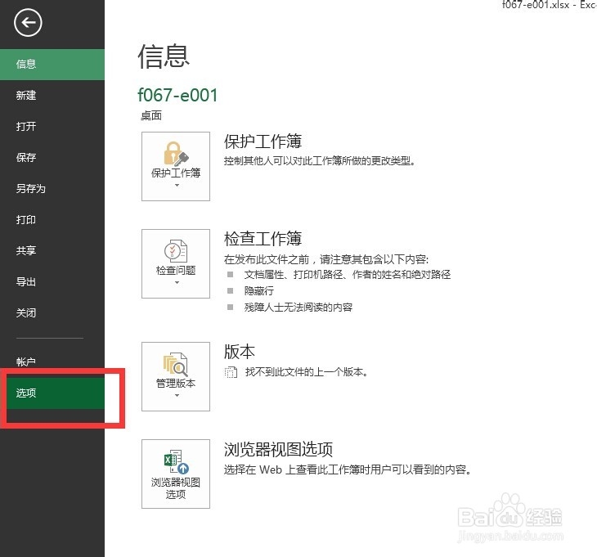Click the 保护工作簿 lock and key icon
597x557 pixels.
pos(177,154)
